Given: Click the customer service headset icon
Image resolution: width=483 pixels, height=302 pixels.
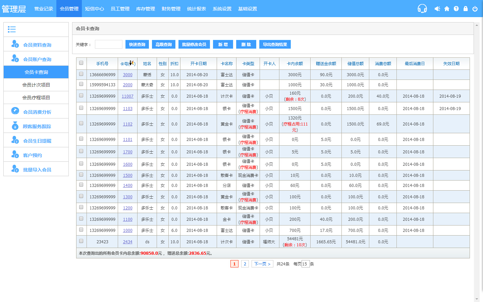Looking at the screenshot, I should pos(422,9).
